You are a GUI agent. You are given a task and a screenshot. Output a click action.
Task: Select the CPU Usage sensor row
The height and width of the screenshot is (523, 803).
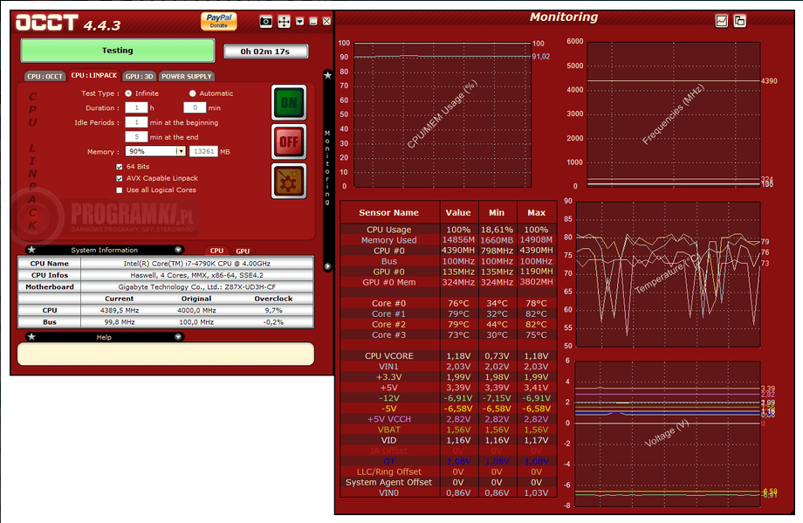[448, 230]
